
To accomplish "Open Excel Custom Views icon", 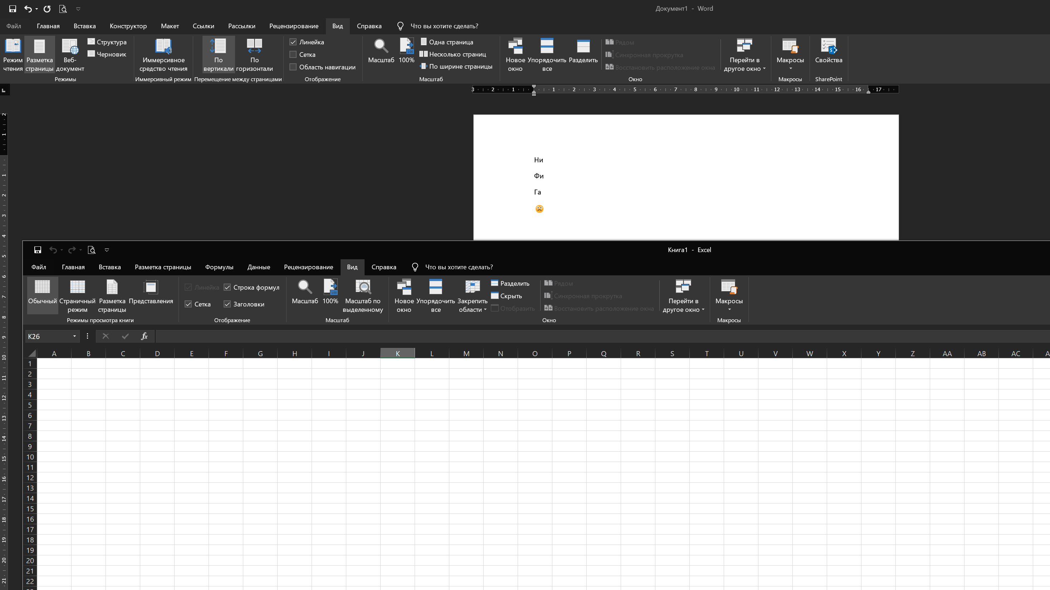I will click(151, 287).
